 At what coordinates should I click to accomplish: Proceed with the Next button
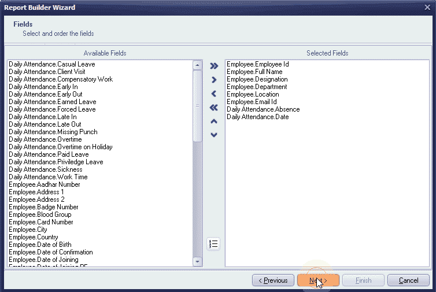coord(318,280)
